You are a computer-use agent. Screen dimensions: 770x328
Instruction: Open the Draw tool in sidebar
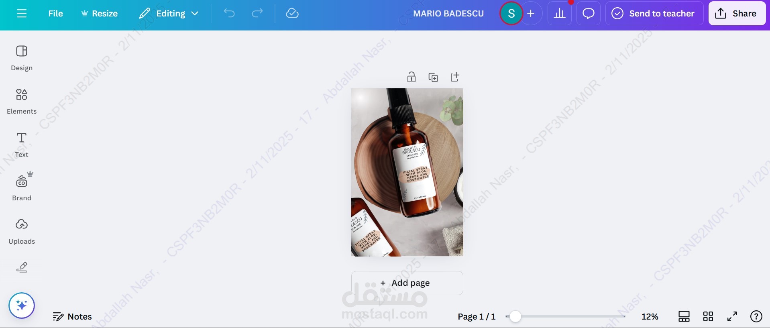click(x=22, y=267)
